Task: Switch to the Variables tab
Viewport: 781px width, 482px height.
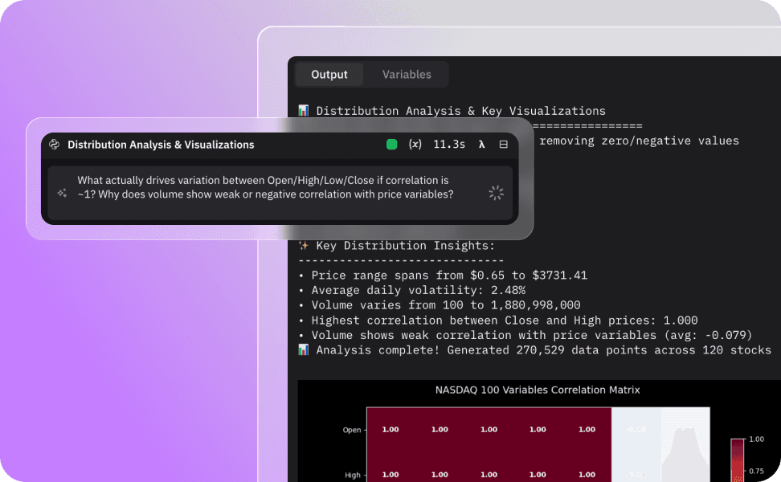Action: (406, 74)
